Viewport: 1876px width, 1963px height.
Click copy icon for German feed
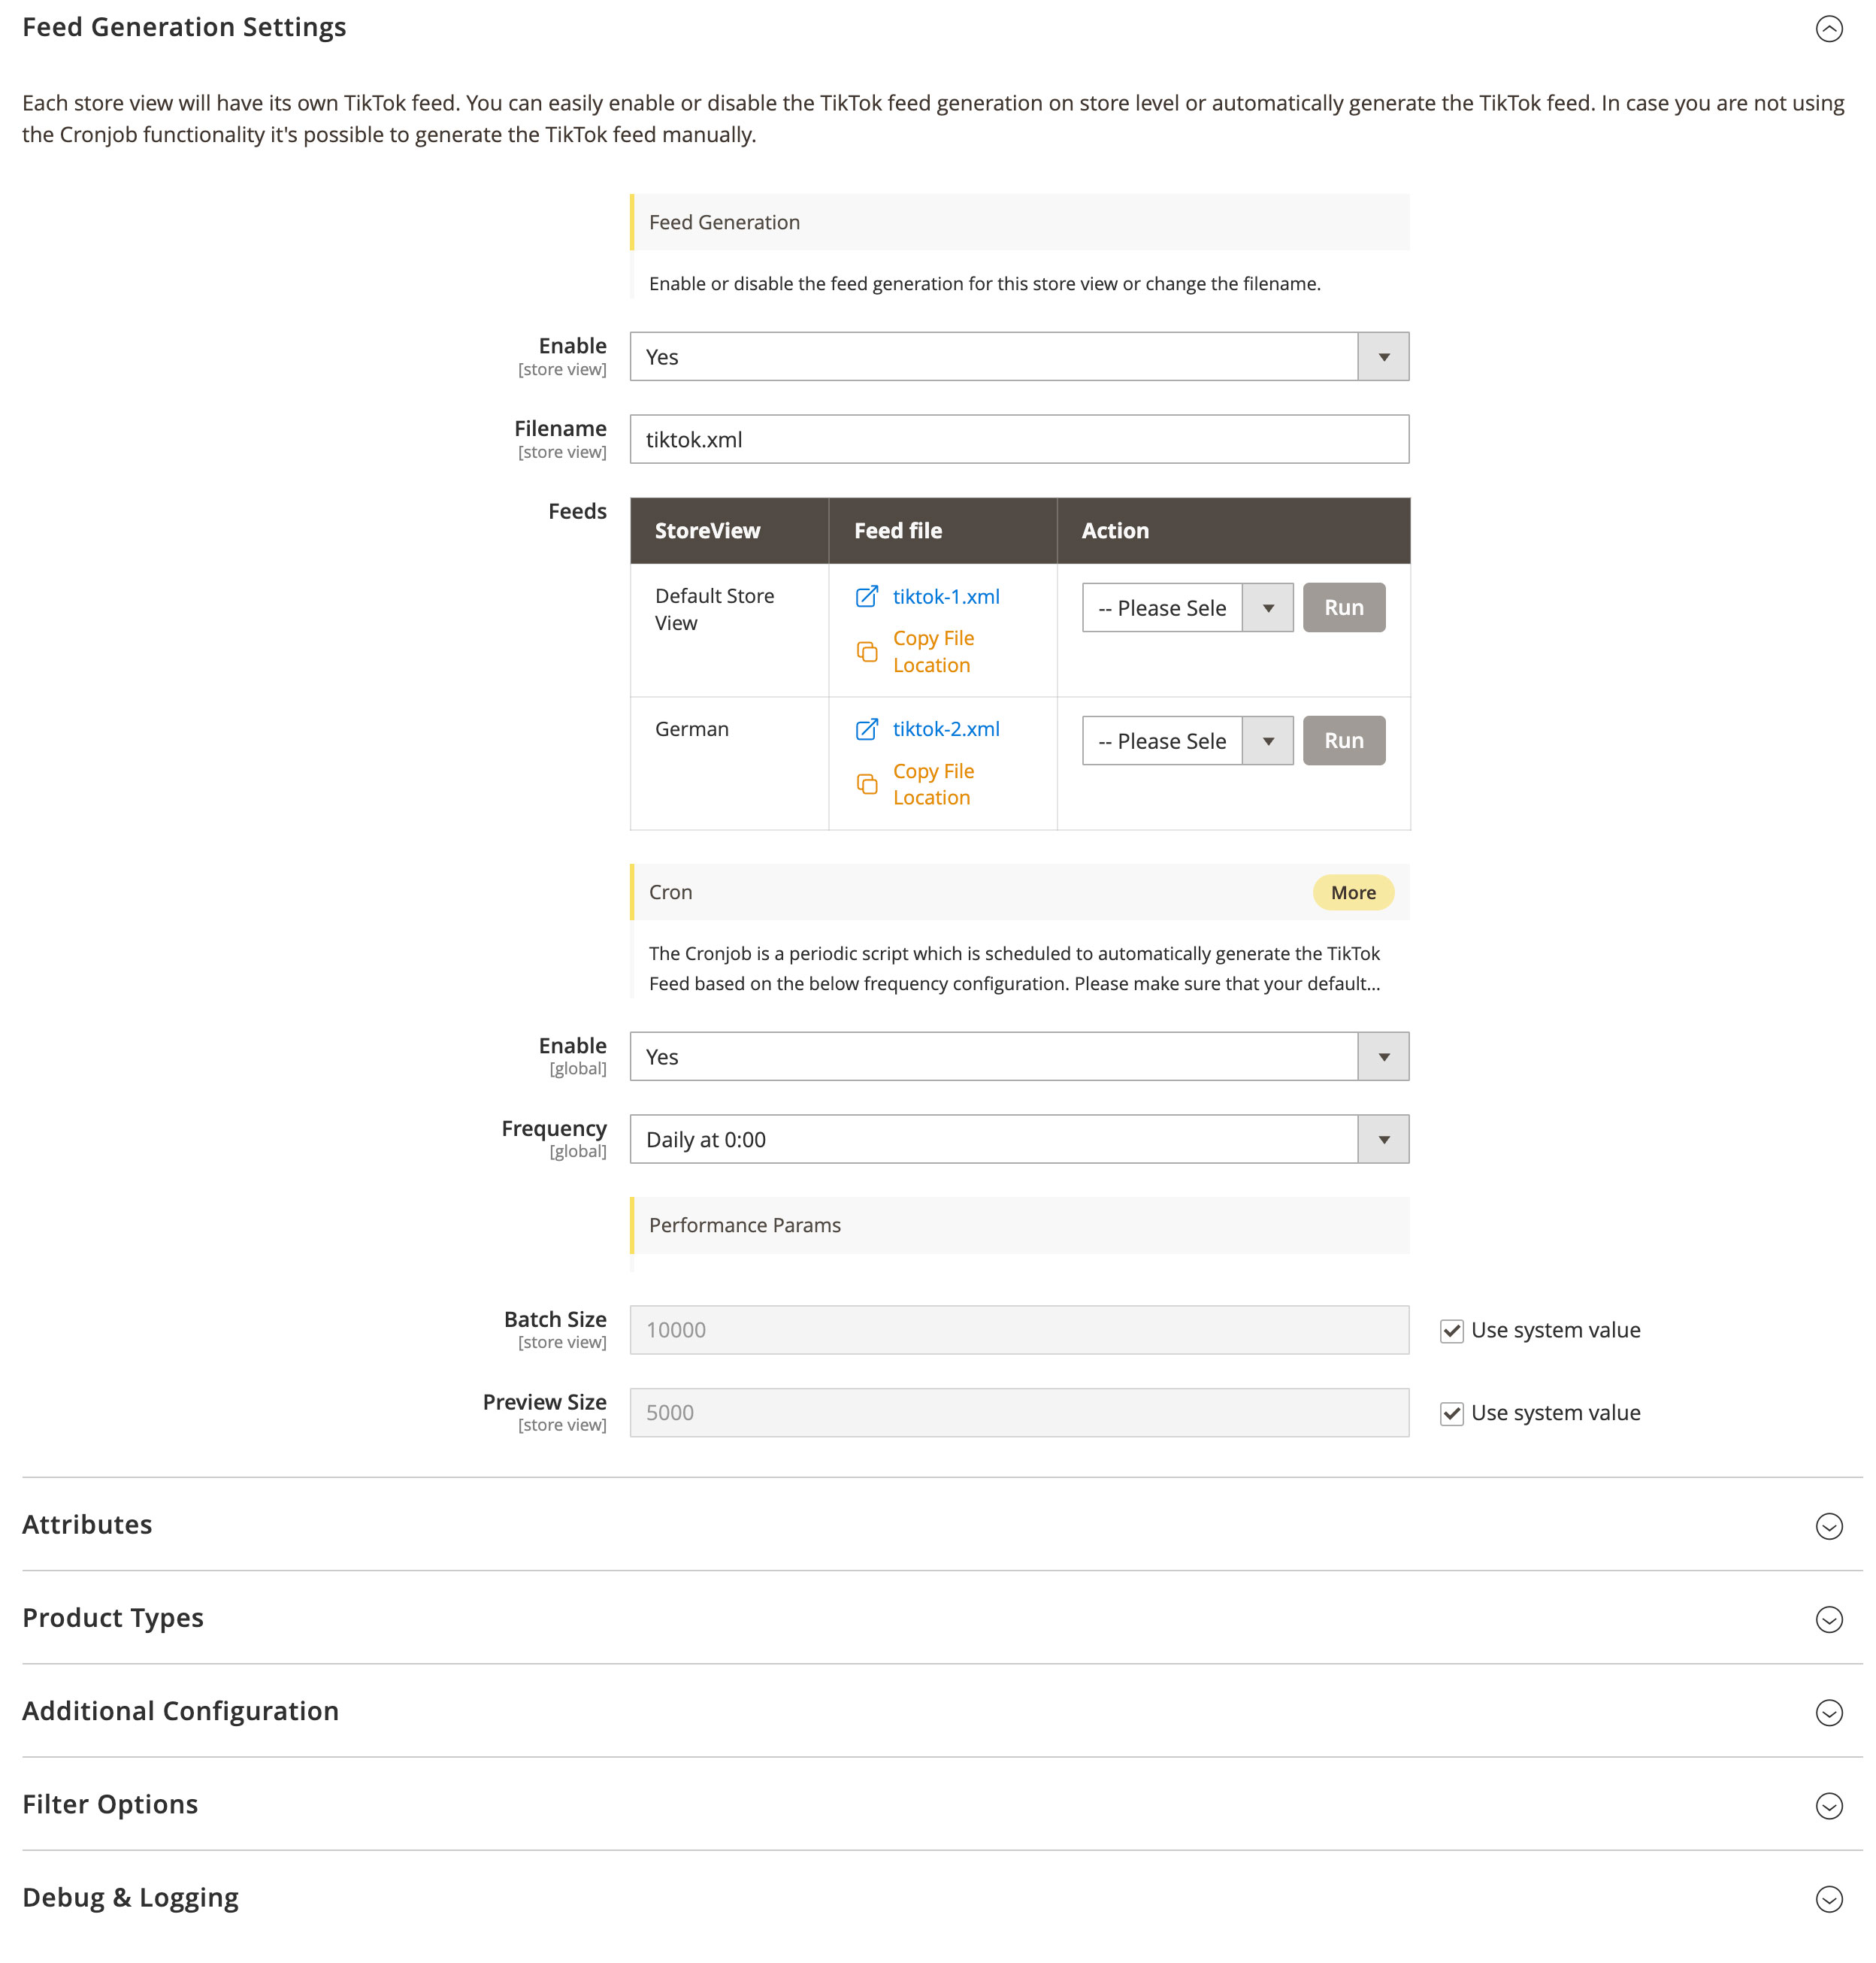tap(866, 784)
